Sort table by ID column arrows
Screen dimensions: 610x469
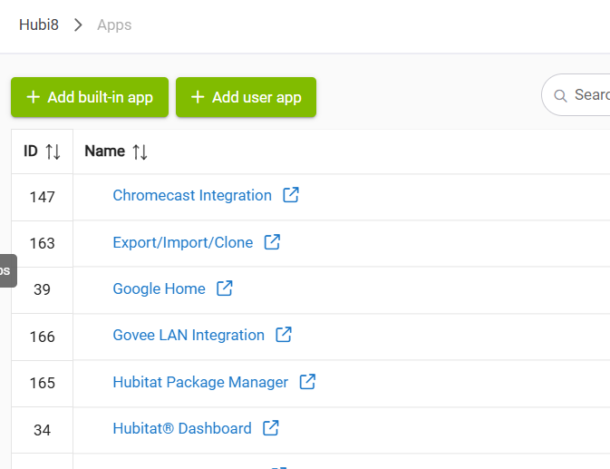click(53, 151)
